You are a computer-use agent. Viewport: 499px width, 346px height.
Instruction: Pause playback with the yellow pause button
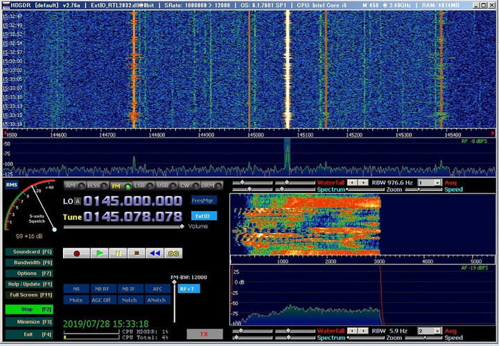click(118, 253)
